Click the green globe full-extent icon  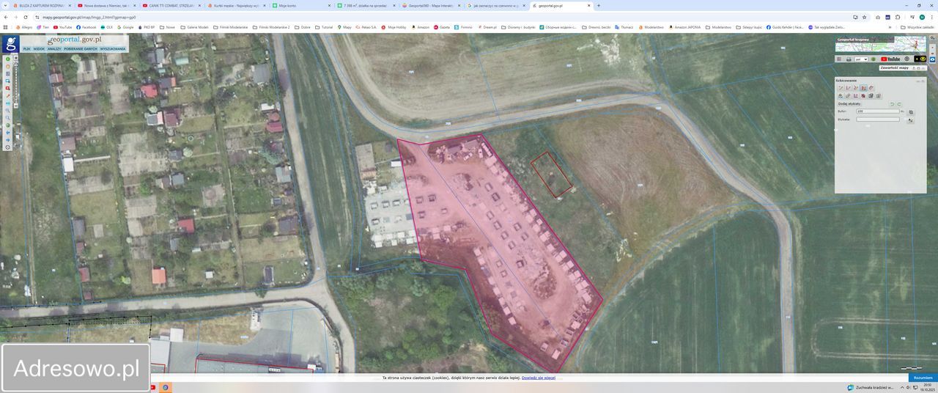point(8,125)
